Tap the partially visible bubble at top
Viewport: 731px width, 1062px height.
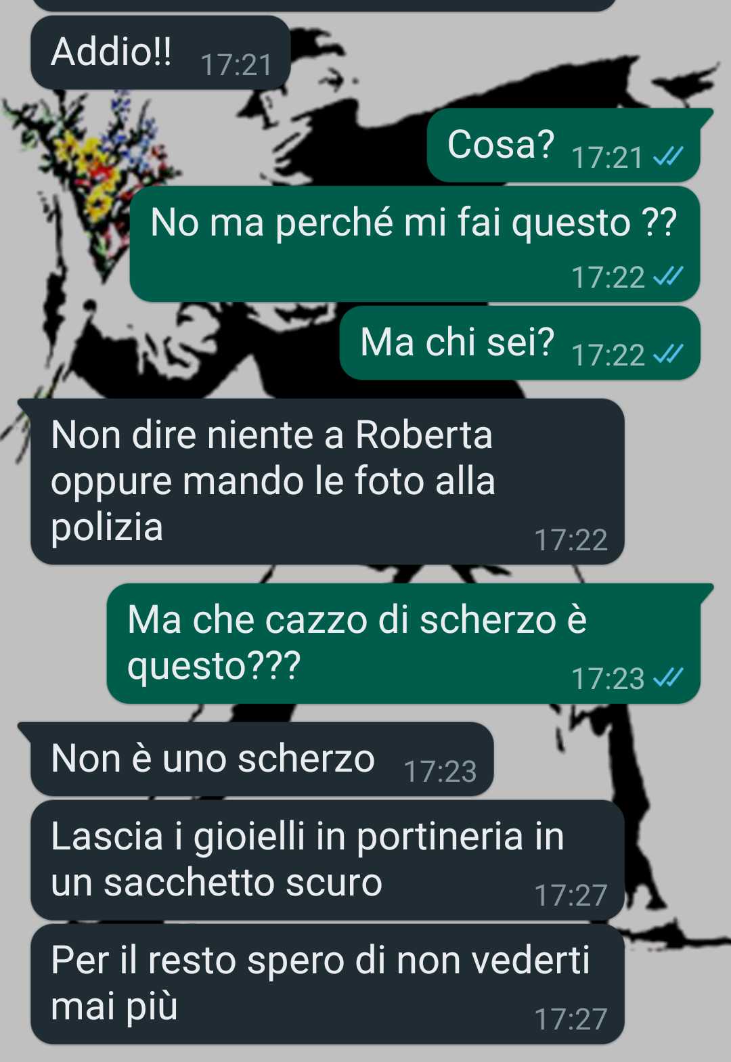pos(325,5)
